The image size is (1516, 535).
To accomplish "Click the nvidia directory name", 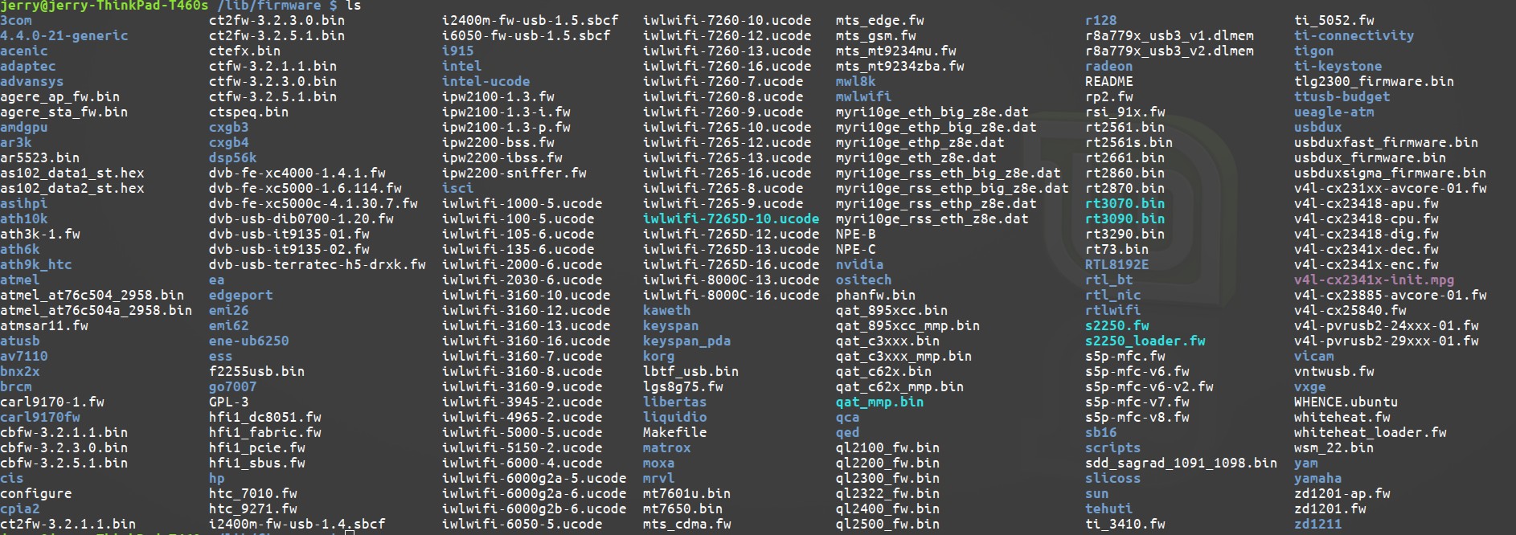I will 859,264.
